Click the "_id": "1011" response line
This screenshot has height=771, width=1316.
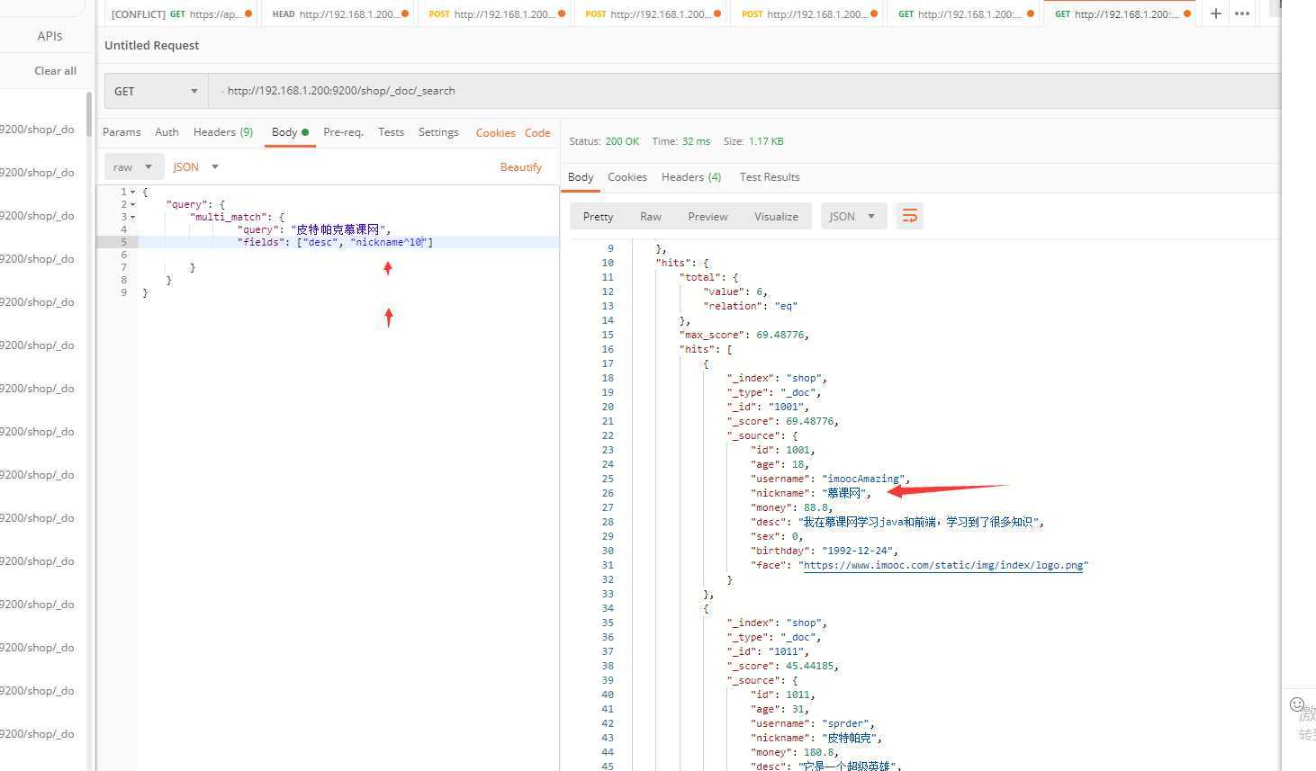pyautogui.click(x=768, y=651)
